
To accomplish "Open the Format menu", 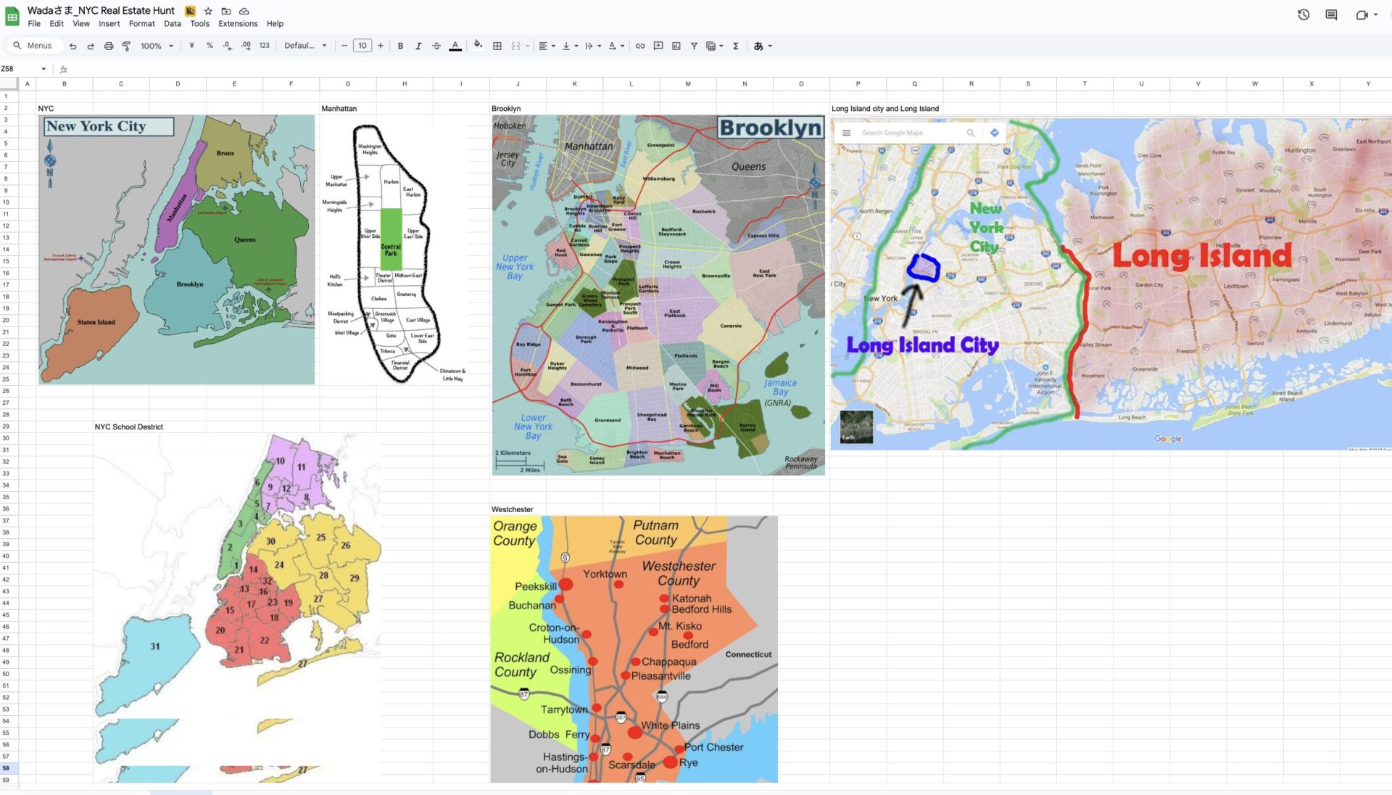I will point(142,24).
